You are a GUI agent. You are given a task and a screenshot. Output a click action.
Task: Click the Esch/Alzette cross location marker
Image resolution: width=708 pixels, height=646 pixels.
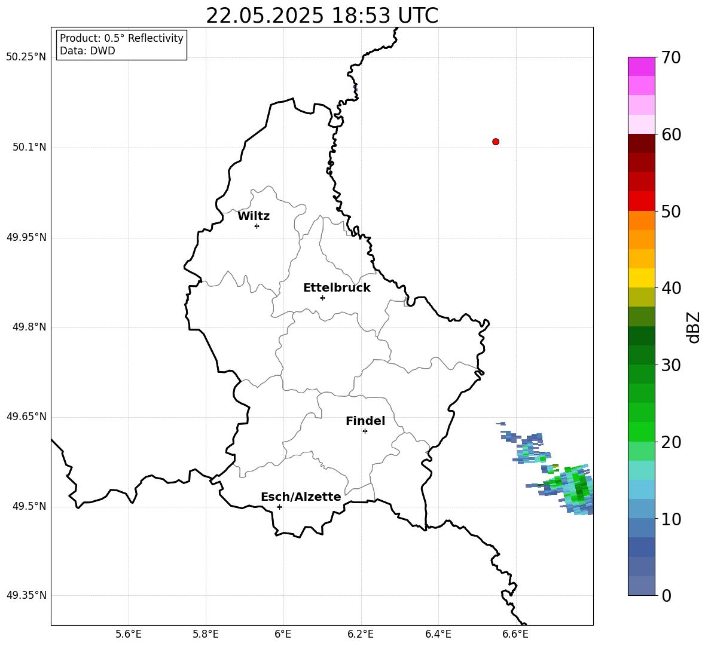[x=279, y=507]
